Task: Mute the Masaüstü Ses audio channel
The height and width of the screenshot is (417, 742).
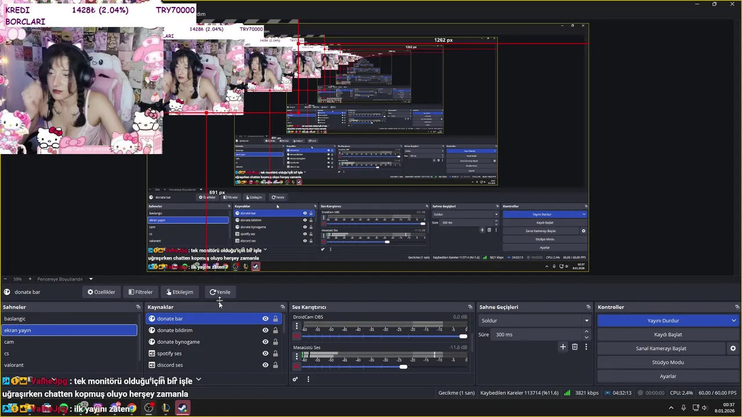Action: (x=297, y=367)
